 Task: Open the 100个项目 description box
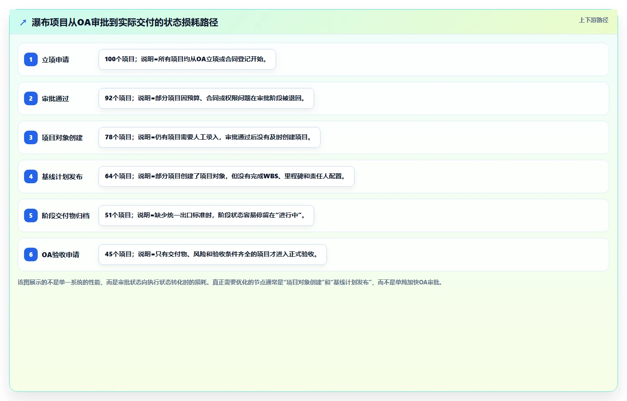pos(187,59)
